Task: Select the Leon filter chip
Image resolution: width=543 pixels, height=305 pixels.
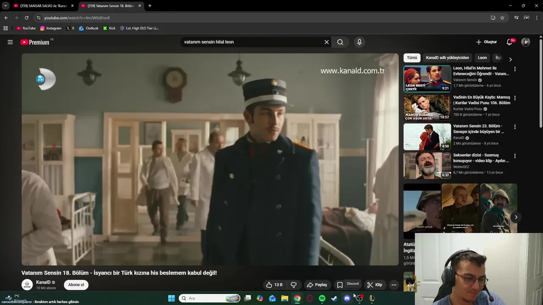Action: (x=482, y=58)
